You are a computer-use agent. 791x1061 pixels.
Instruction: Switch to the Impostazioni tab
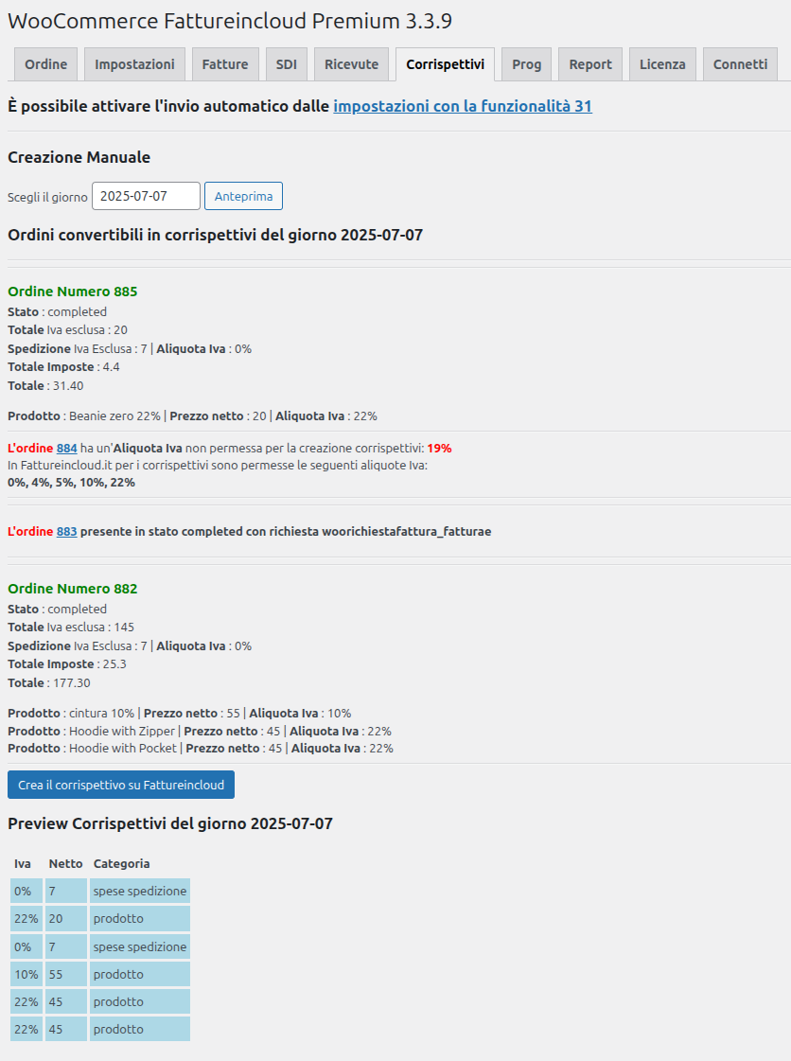[x=134, y=64]
